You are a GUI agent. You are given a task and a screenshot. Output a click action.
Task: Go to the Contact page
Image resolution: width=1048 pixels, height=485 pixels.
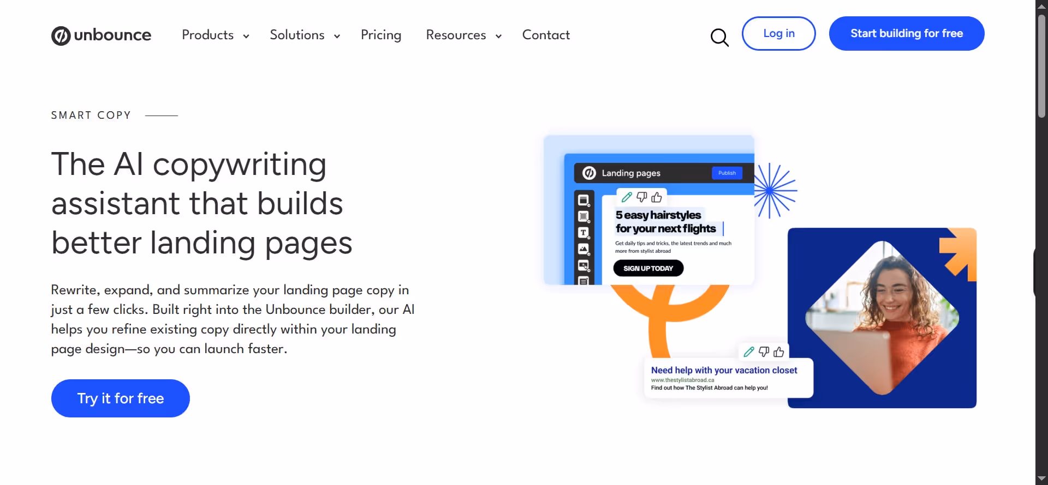[x=546, y=35]
